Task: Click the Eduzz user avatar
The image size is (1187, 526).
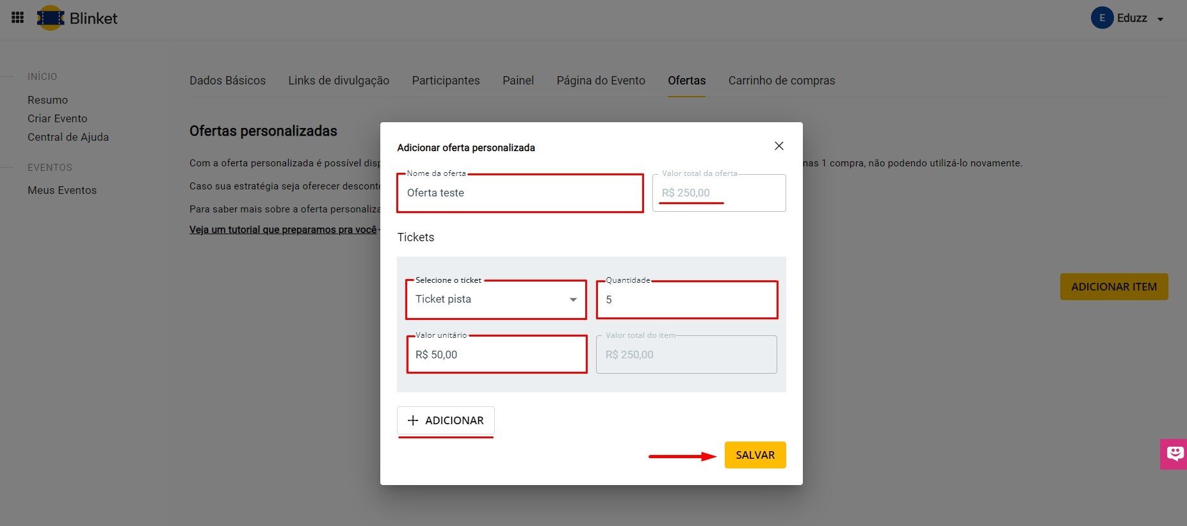Action: [x=1101, y=18]
